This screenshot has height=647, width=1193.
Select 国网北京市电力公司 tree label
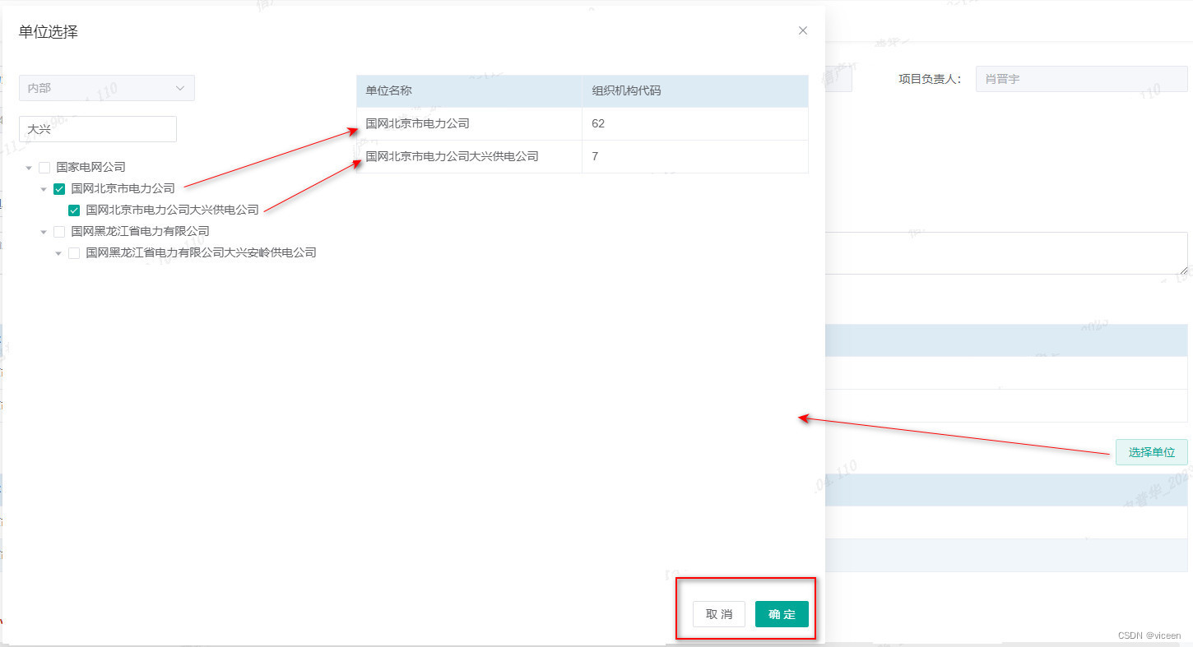tap(123, 188)
